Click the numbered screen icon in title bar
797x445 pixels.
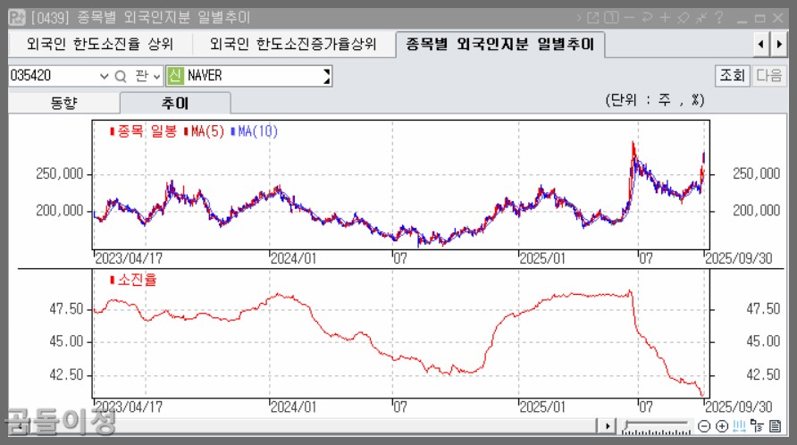point(611,18)
